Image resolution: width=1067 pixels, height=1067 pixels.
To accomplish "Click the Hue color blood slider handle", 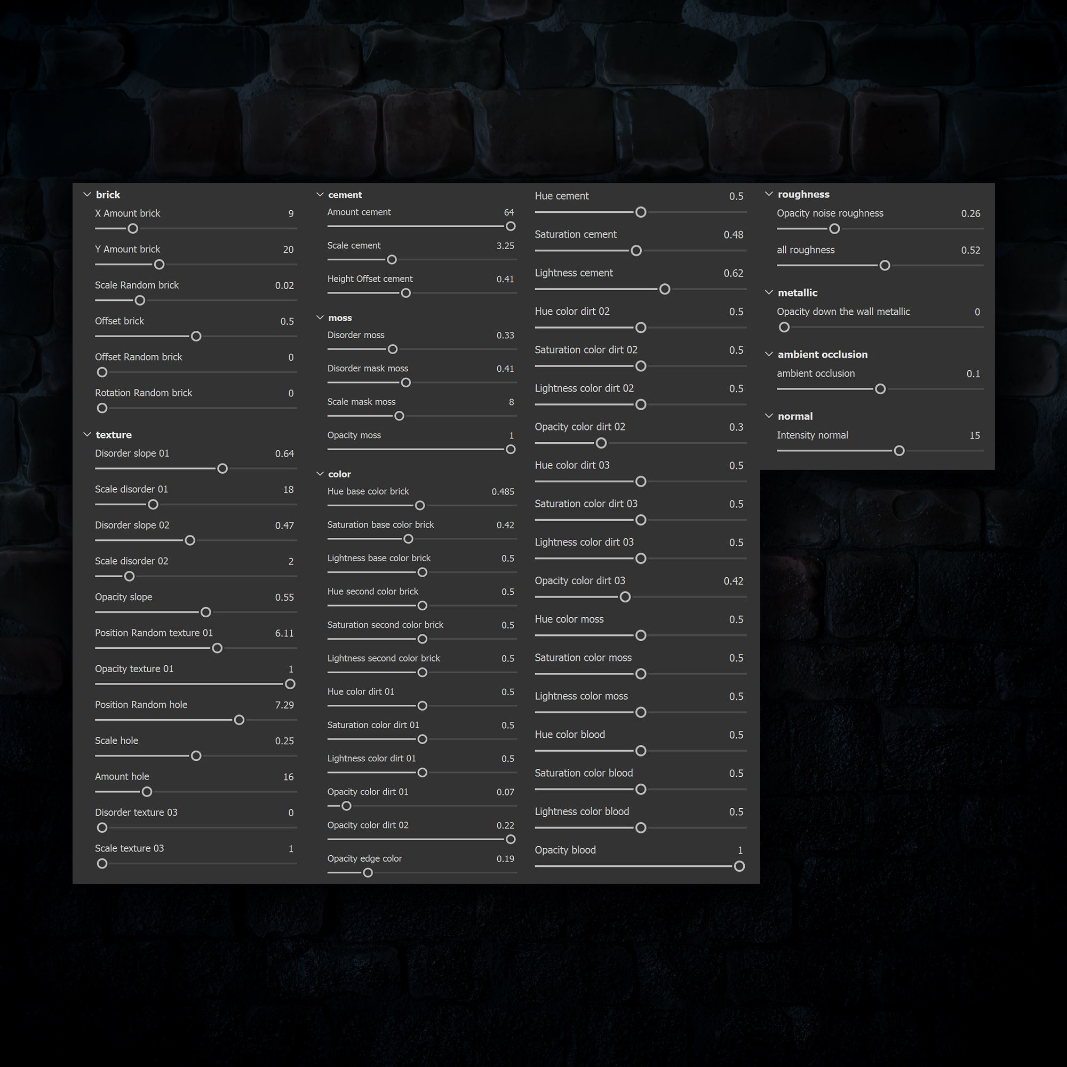I will point(641,751).
